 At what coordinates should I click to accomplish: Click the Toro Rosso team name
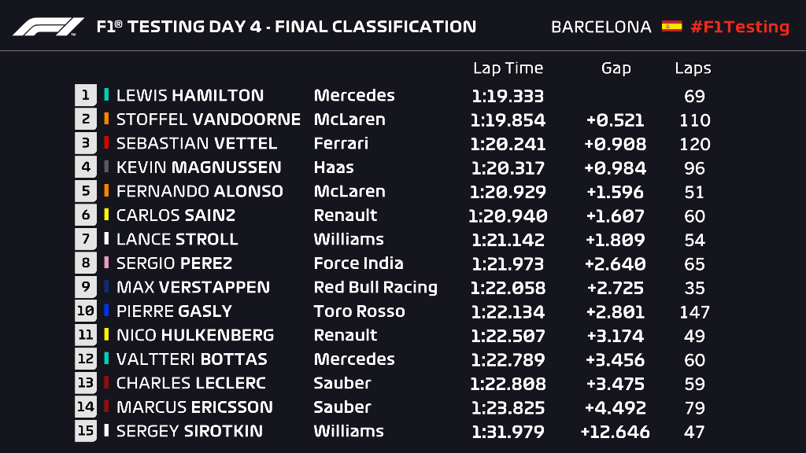(x=359, y=311)
